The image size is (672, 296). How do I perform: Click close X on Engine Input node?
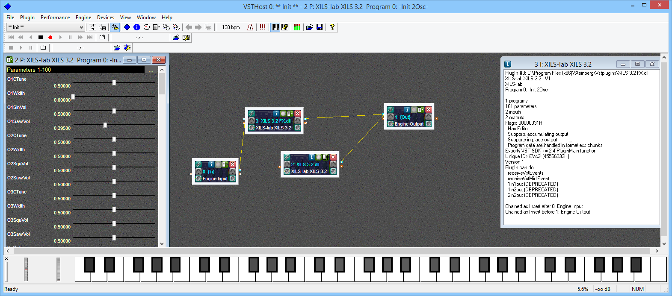tap(232, 164)
